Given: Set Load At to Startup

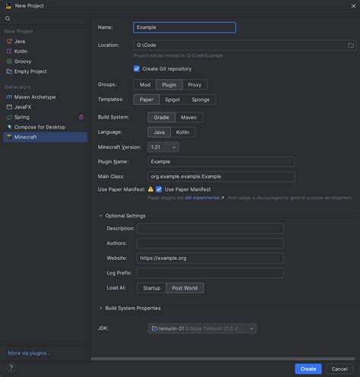Looking at the screenshot, I should pos(152,288).
